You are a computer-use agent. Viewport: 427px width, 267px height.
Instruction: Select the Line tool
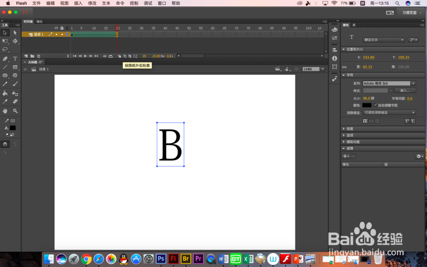[5, 67]
